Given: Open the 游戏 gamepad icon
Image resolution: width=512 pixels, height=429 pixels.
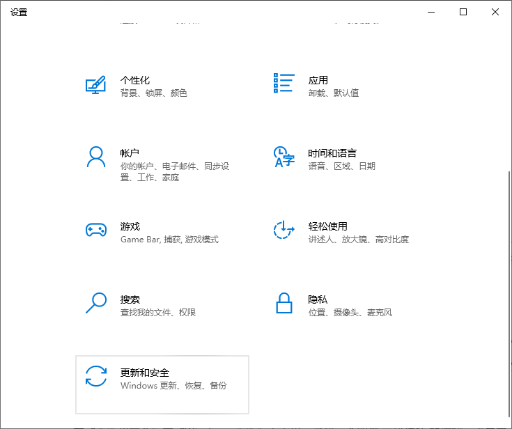Looking at the screenshot, I should (x=96, y=230).
